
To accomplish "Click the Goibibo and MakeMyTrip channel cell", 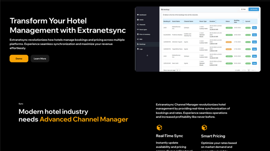I will coord(188,35).
